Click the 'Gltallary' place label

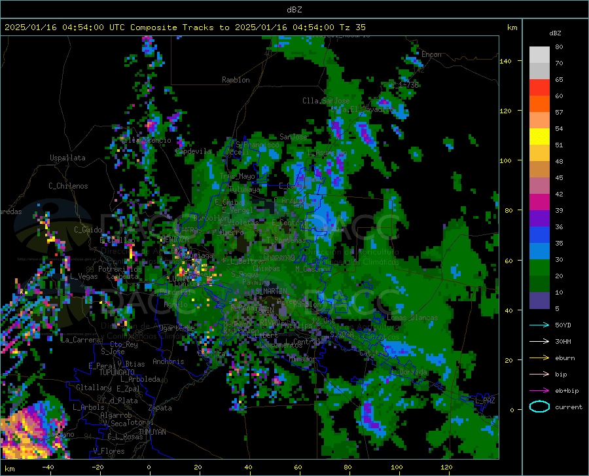point(94,388)
